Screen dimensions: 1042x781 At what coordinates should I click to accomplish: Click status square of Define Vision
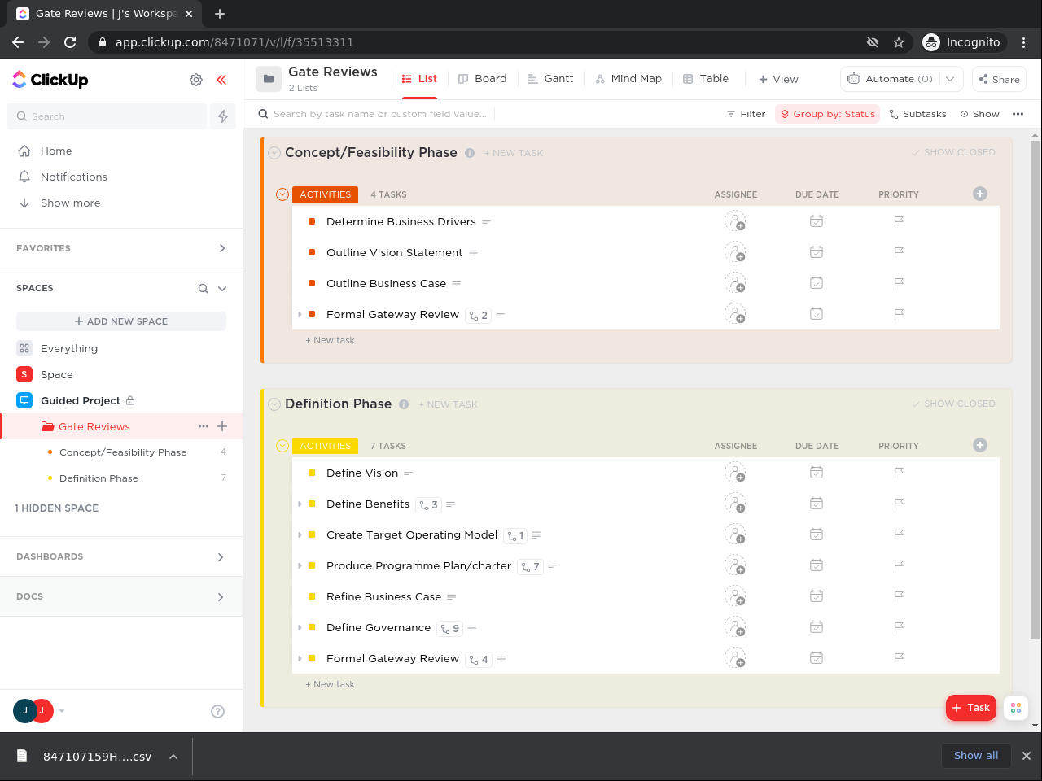(312, 473)
